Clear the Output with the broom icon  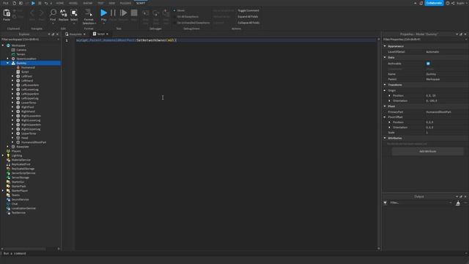[458, 203]
